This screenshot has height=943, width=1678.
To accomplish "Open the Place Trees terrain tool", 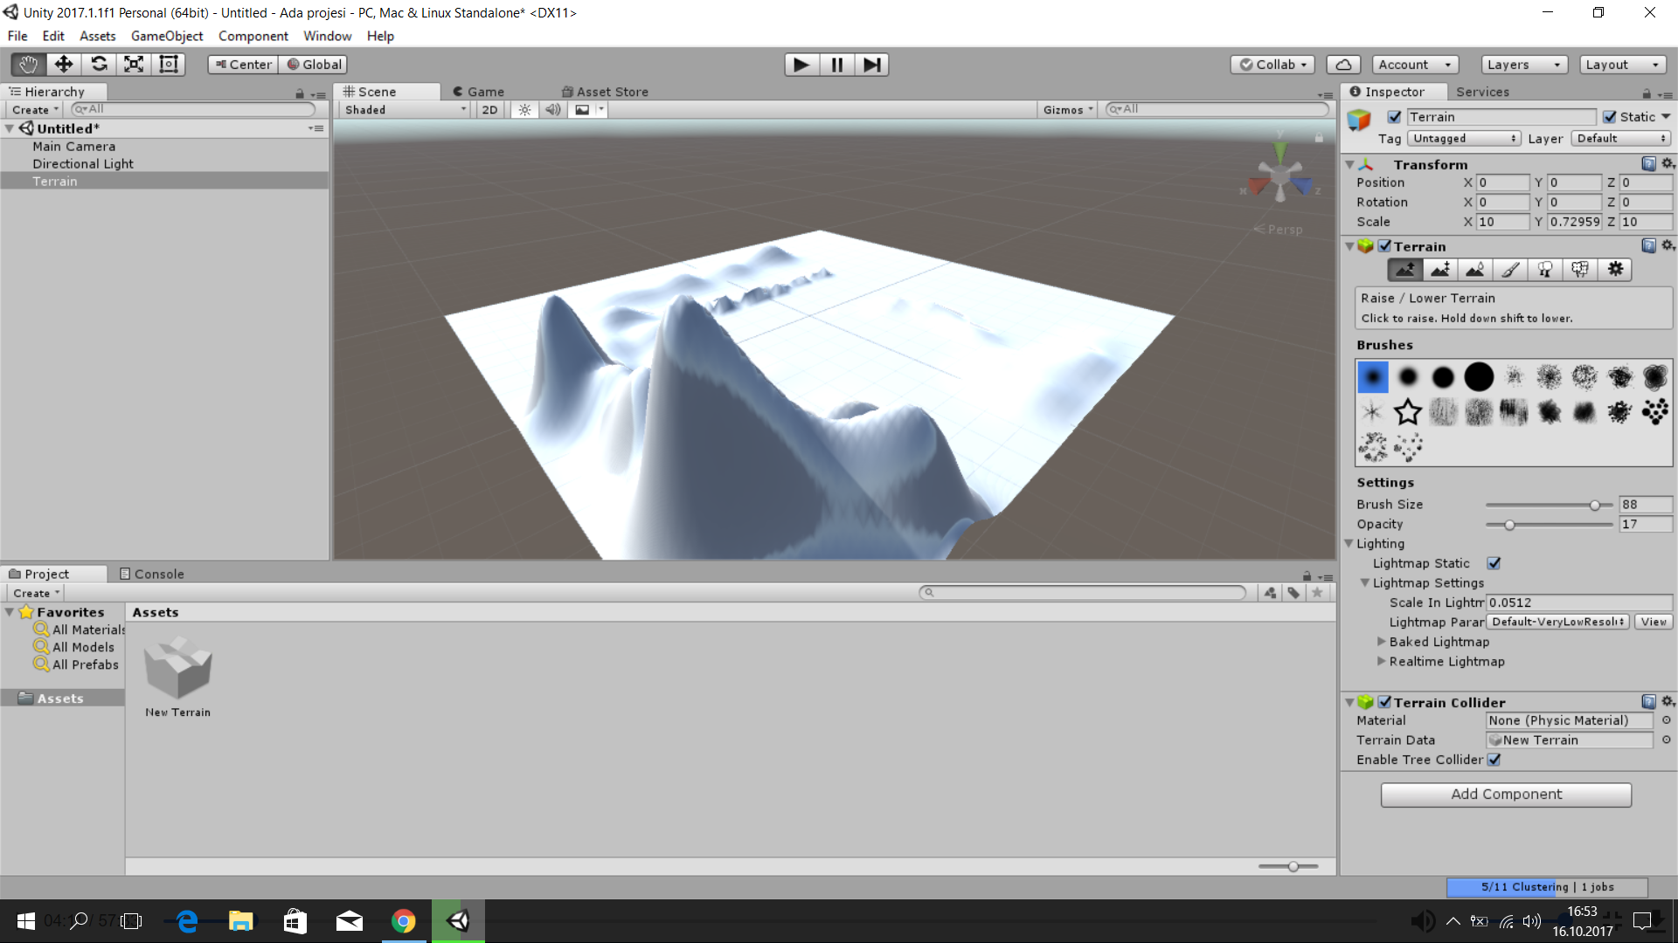I will 1544,270.
